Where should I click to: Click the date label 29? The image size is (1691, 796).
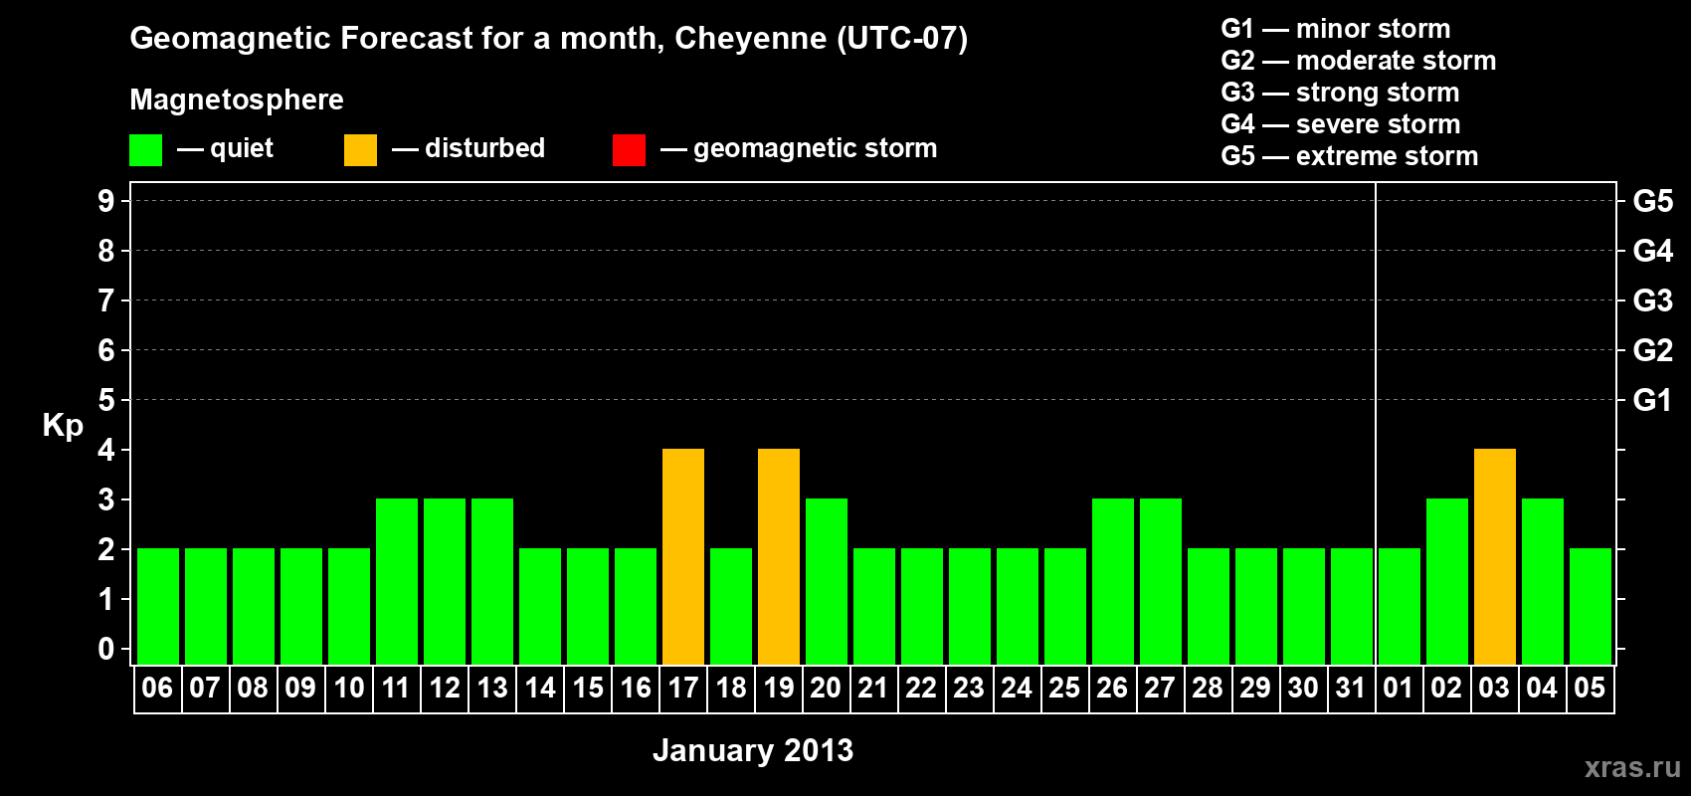pos(1255,689)
